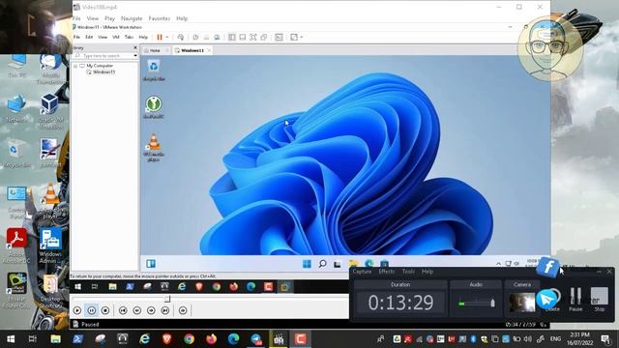Open the video player View menu

point(93,18)
